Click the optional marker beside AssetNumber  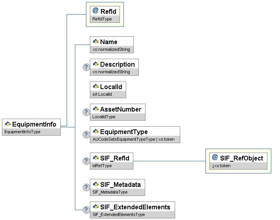click(86, 112)
